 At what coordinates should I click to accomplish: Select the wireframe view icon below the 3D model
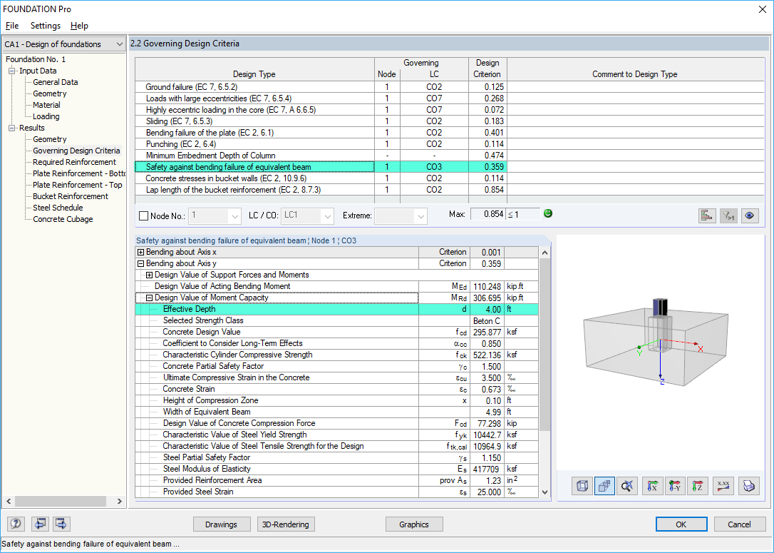[581, 486]
